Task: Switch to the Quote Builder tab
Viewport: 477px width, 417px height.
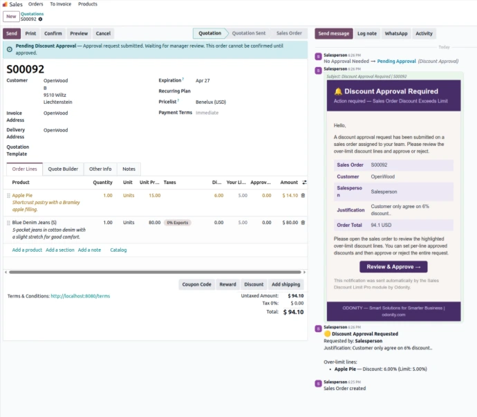Action: (x=63, y=169)
